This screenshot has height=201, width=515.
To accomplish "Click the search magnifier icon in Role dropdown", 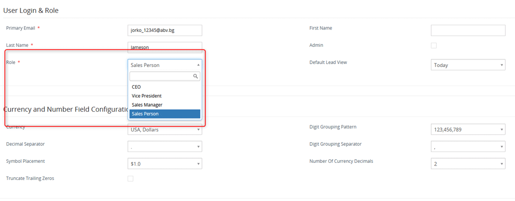I will click(x=195, y=76).
